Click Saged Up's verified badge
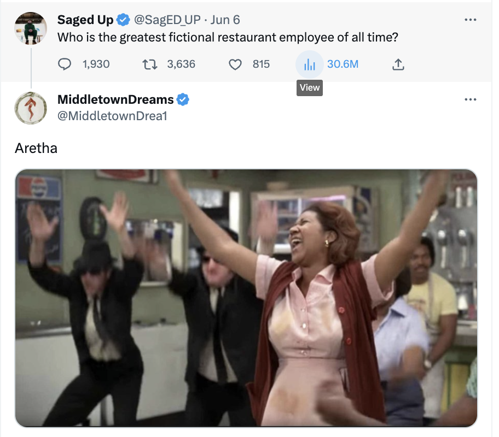499x437 pixels. (123, 20)
